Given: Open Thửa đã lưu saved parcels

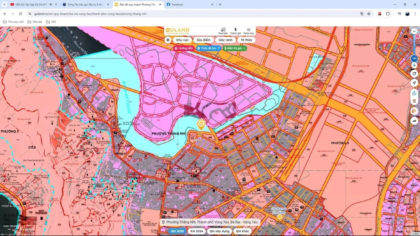Looking at the screenshot, I should click(x=208, y=48).
